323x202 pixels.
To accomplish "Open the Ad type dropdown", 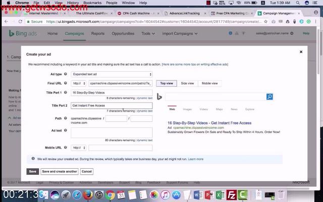I will tap(112, 74).
